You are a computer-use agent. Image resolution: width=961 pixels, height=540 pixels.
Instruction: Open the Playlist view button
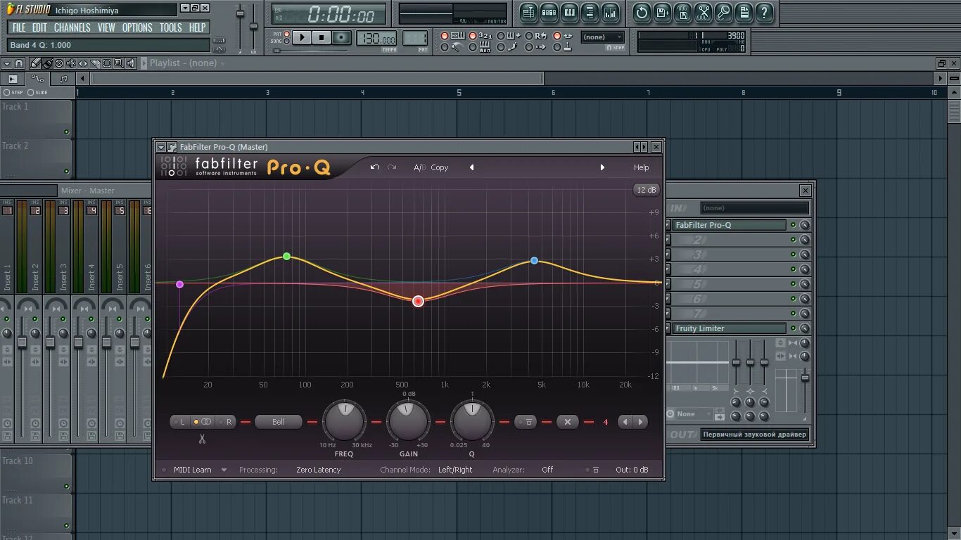[x=529, y=12]
